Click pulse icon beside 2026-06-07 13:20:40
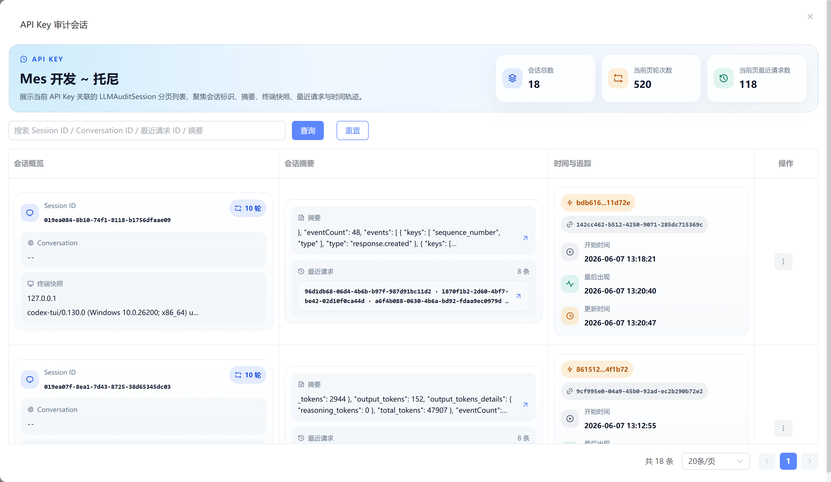 click(x=570, y=284)
